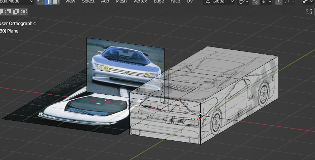Viewport: 315px width, 160px height.
Task: Select the orange selected vertex on blueprint
Action: [176, 105]
